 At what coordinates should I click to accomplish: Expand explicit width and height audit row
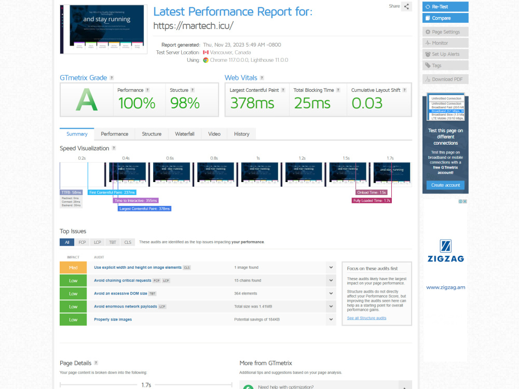(331, 267)
